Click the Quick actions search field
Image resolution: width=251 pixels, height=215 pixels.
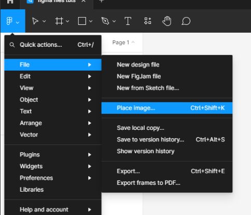(53, 45)
